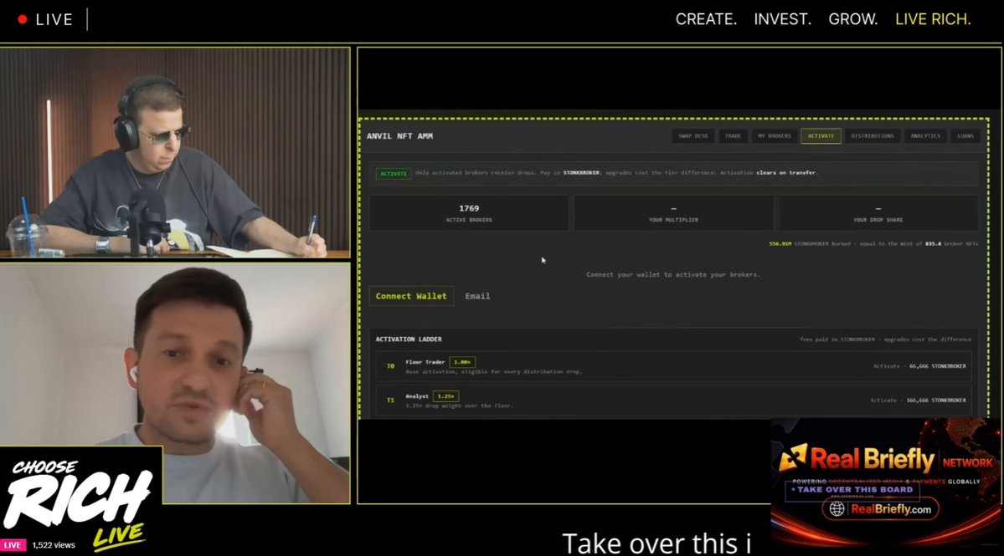
Task: Click the Activation Ladder heading
Action: coord(409,339)
